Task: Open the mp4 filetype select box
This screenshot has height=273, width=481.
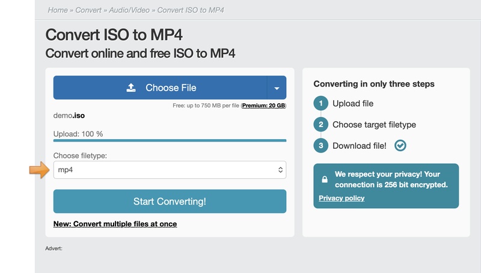Action: click(170, 170)
